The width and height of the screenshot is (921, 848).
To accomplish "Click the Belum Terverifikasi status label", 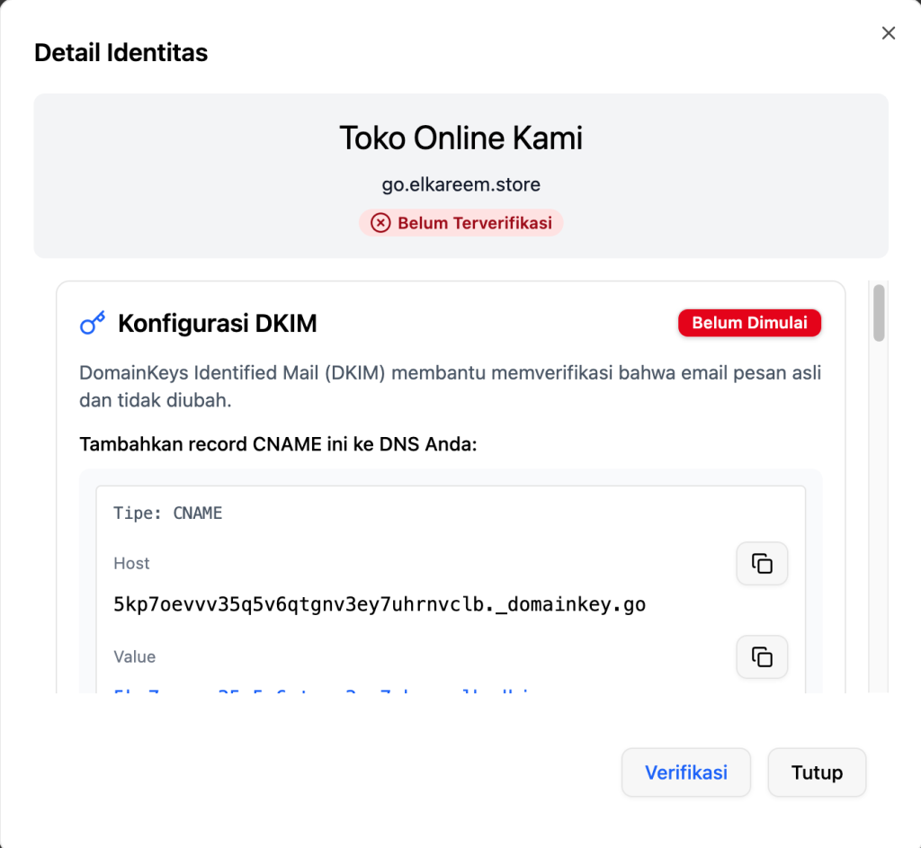I will (x=474, y=223).
